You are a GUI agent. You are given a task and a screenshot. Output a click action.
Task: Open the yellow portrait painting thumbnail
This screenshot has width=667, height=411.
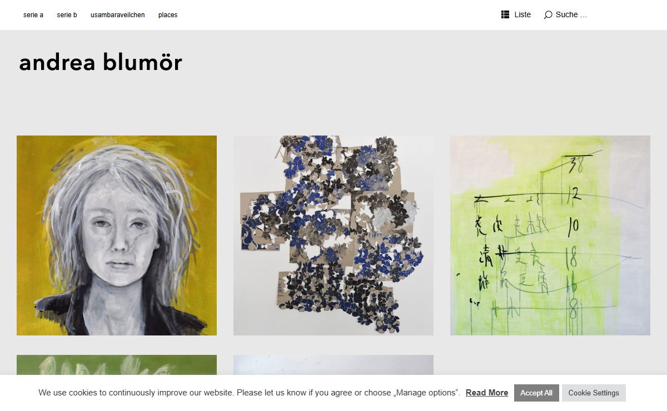[x=117, y=235]
